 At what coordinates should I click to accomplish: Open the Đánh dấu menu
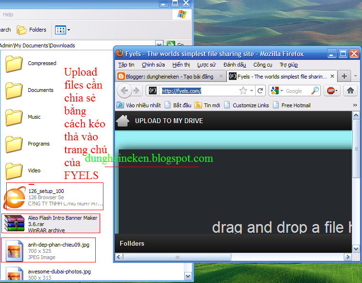(x=235, y=65)
